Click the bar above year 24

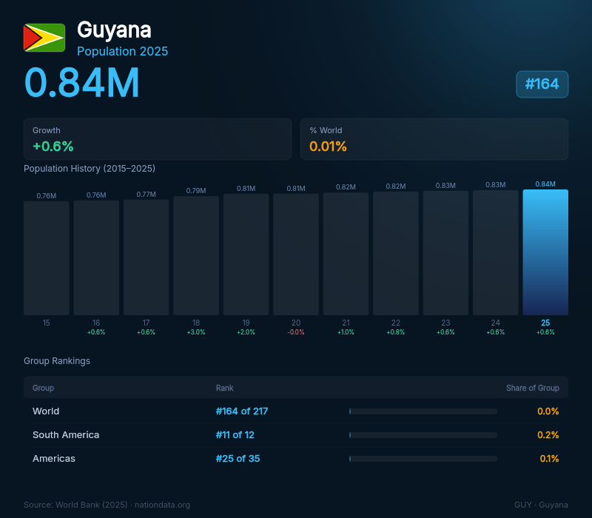click(495, 252)
